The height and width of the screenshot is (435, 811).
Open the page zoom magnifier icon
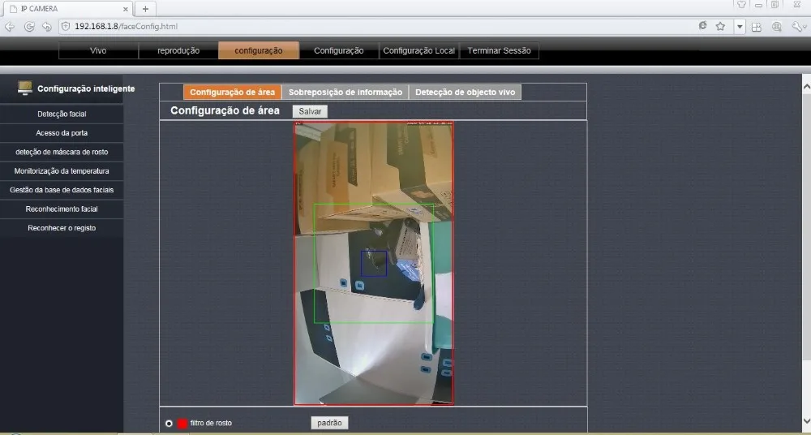coord(776,27)
